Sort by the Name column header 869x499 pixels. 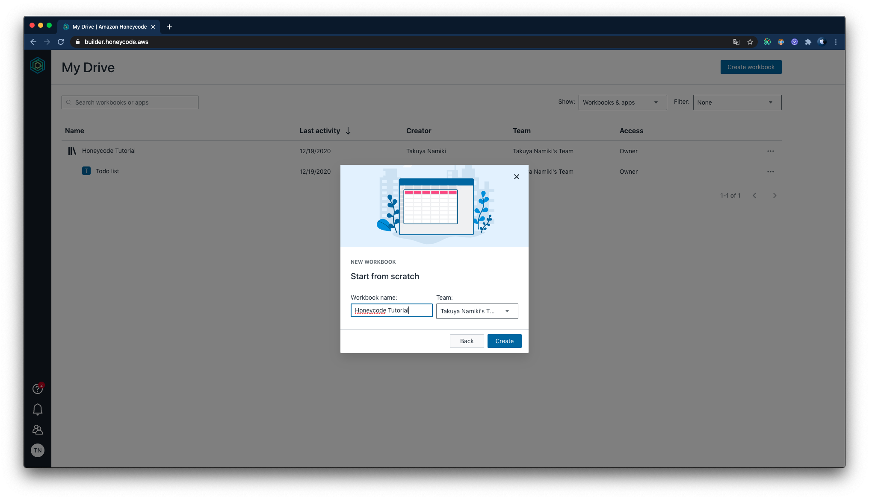pyautogui.click(x=74, y=131)
